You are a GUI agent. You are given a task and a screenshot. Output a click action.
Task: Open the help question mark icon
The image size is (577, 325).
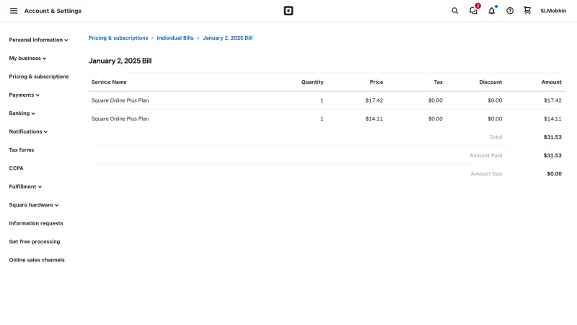tap(510, 11)
